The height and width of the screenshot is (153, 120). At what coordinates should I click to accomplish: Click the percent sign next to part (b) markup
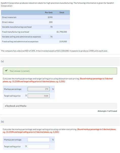(53, 140)
